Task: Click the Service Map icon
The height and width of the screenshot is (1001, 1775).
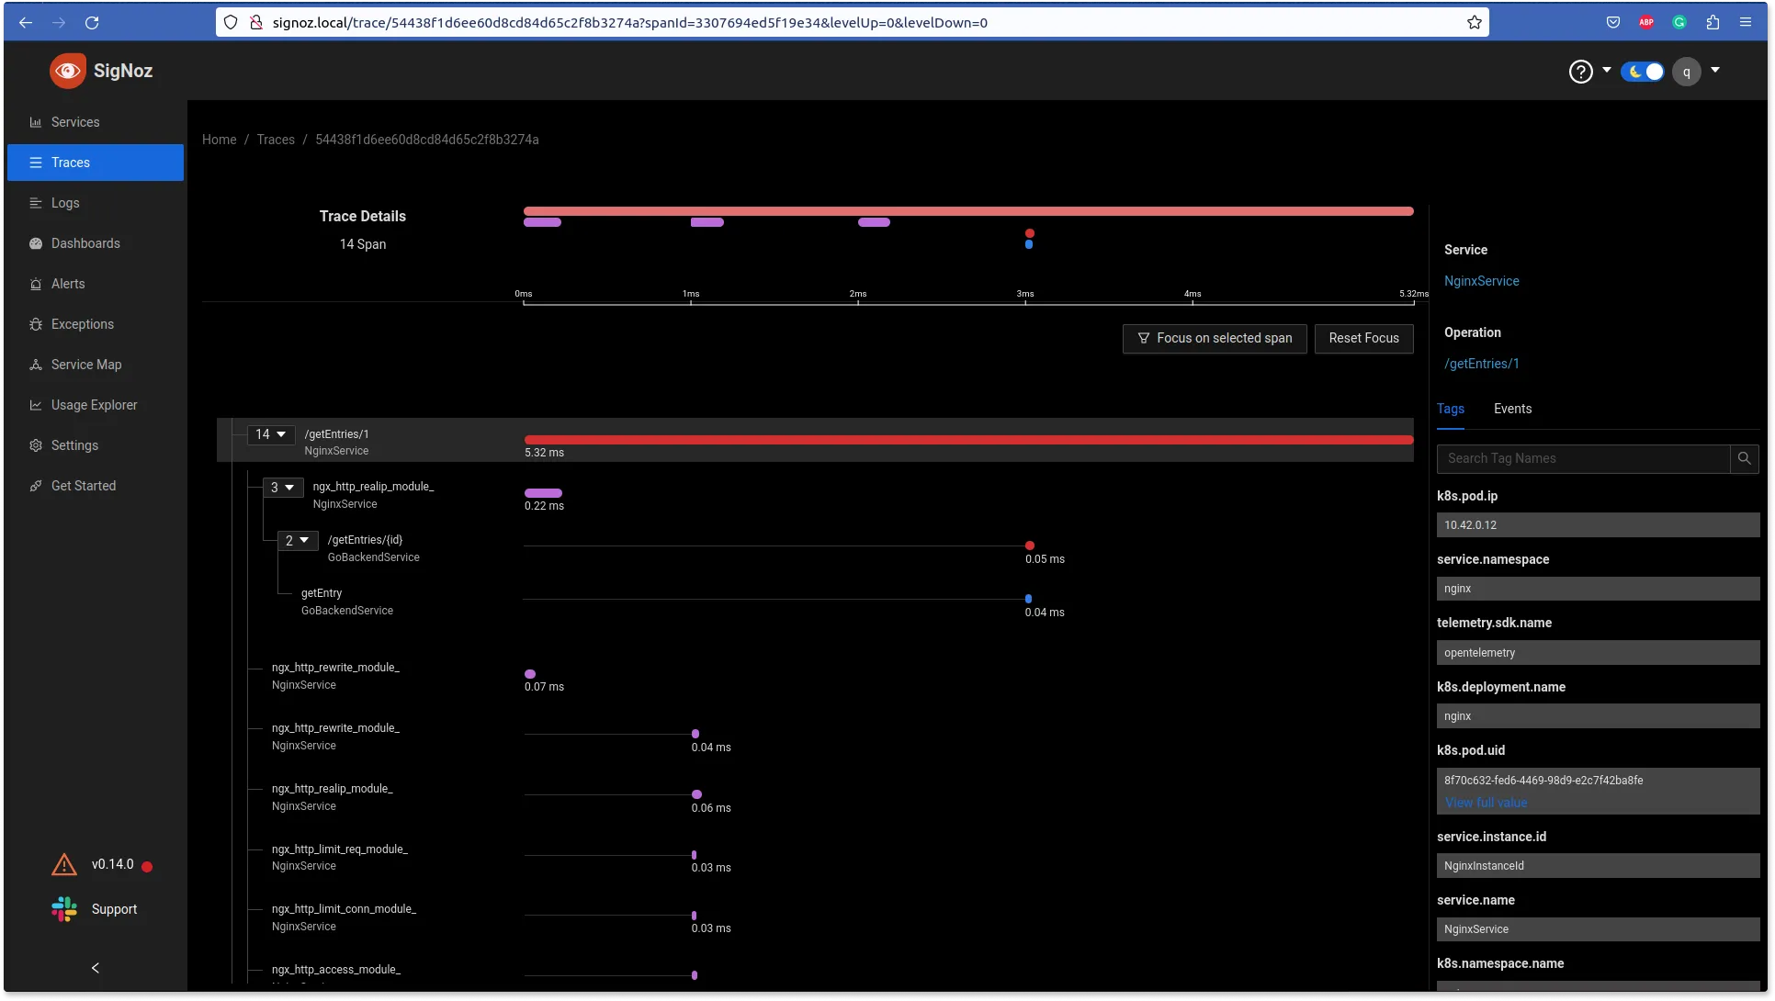Action: (36, 365)
